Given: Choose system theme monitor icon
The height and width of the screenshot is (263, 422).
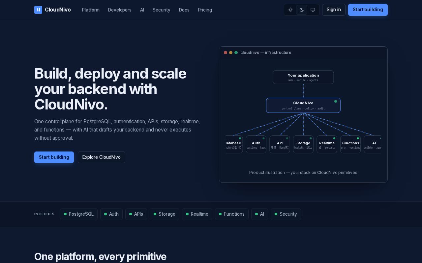Looking at the screenshot, I should [x=313, y=10].
